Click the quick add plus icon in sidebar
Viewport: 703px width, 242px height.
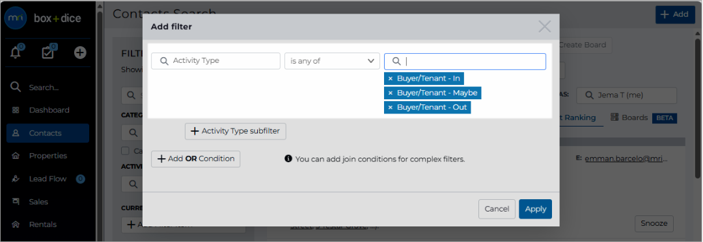(80, 53)
